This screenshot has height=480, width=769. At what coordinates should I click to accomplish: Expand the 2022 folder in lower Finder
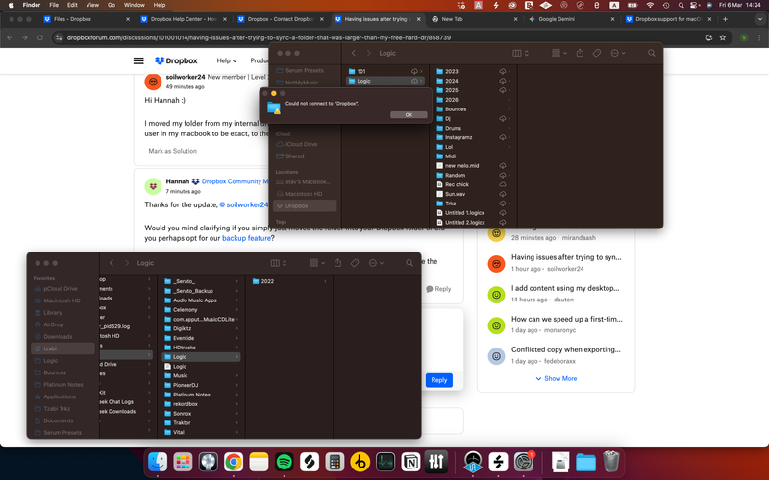coord(325,281)
